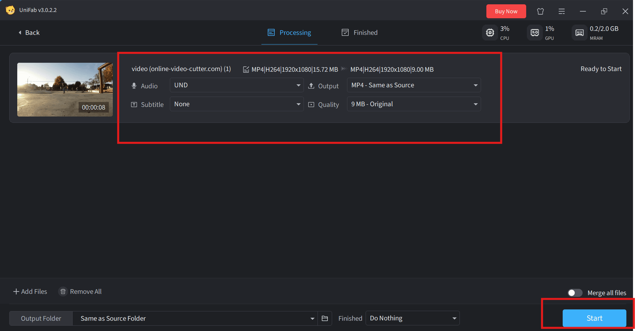This screenshot has height=331, width=635.
Task: Click Remove All to clear files
Action: 80,291
